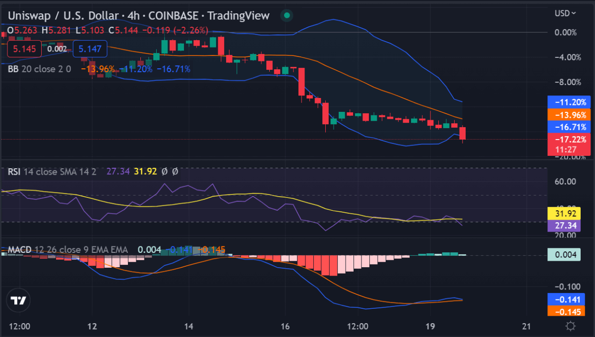The width and height of the screenshot is (595, 337).
Task: Click the 60.00 level on RSI scale
Action: click(565, 182)
